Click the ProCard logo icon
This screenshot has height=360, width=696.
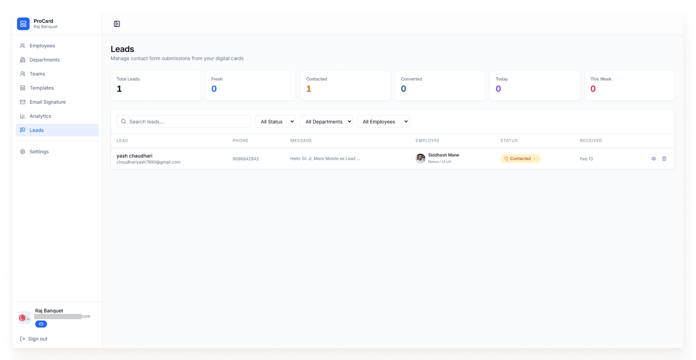[23, 24]
